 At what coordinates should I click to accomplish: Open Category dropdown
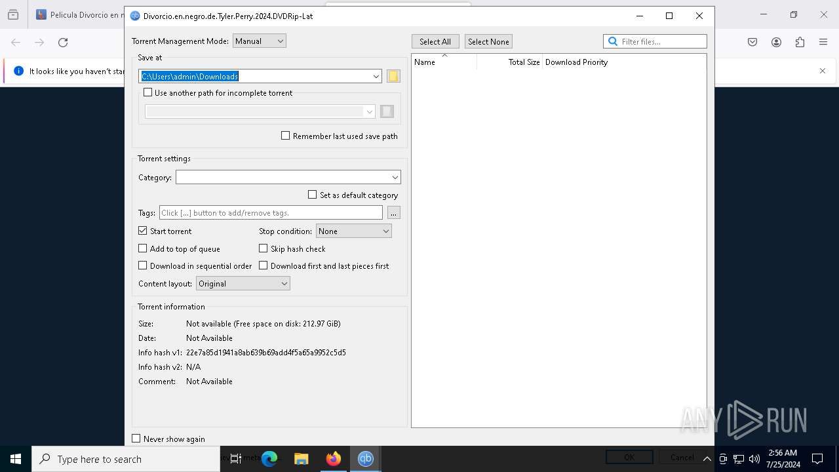point(288,177)
